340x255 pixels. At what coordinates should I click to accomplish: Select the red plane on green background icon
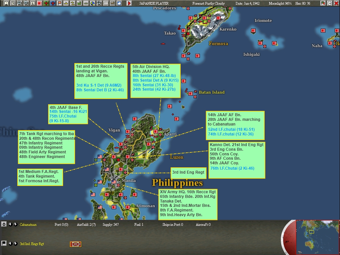46,3
